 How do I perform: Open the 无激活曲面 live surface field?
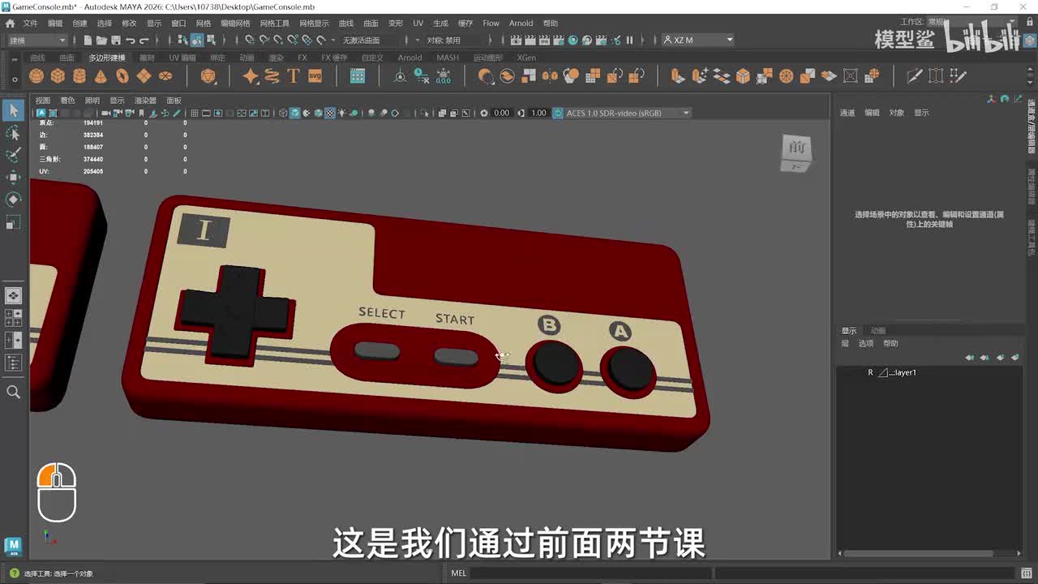tap(369, 40)
